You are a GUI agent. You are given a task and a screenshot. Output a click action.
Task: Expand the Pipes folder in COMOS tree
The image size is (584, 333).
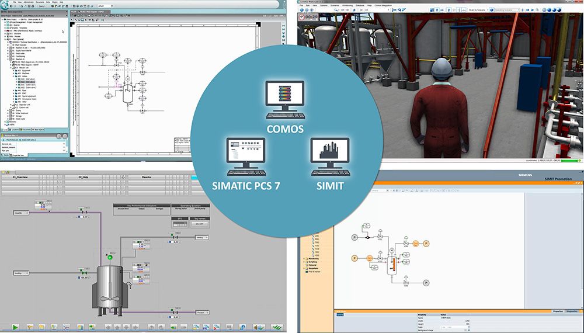pyautogui.click(x=13, y=91)
